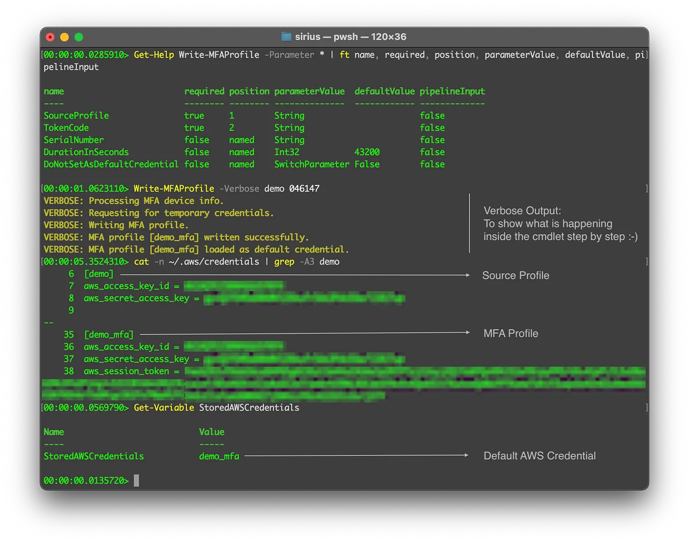Click the 'TokenCode' parameter name
The image size is (689, 543).
click(x=66, y=128)
